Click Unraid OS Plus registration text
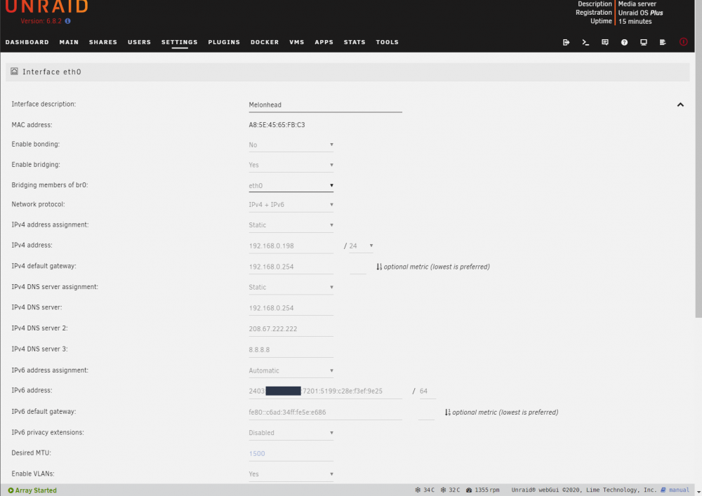The height and width of the screenshot is (496, 702). pyautogui.click(x=640, y=13)
